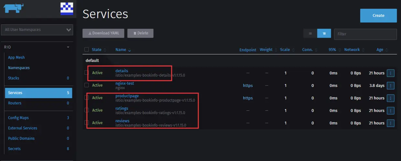Image resolution: width=401 pixels, height=161 pixels.
Task: Open Routers in sidebar
Action: pyautogui.click(x=15, y=103)
